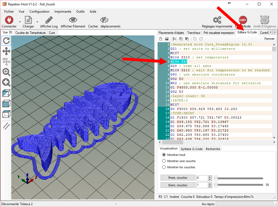The height and width of the screenshot is (207, 278).
Task: Select the Montrer une couche option
Action: tap(164, 161)
